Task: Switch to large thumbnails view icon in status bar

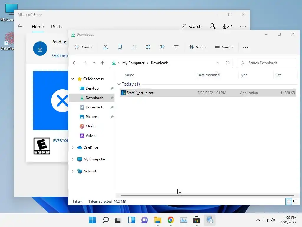Action: pyautogui.click(x=295, y=202)
